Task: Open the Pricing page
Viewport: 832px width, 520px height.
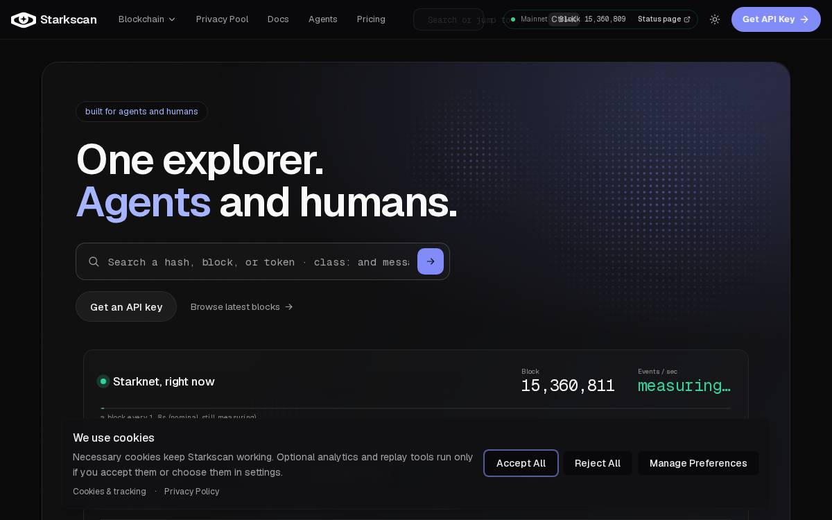Action: pyautogui.click(x=371, y=19)
